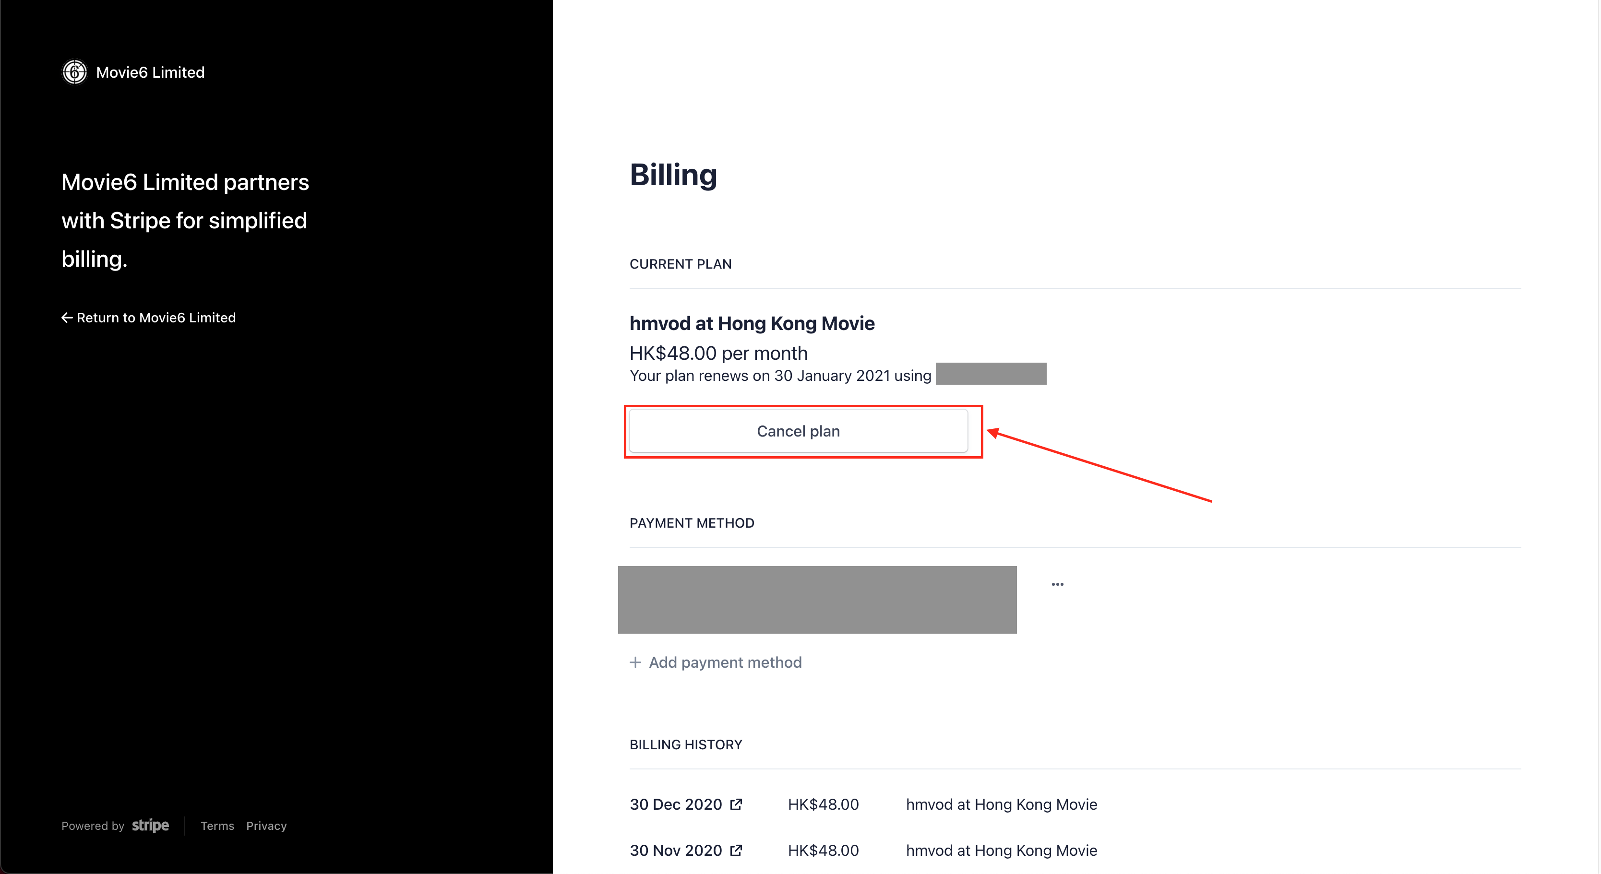Open the invoice icon for 30 Nov 2020

pyautogui.click(x=736, y=850)
